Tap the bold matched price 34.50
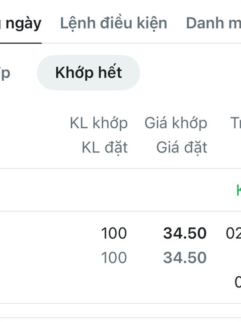The image size is (241, 322). point(185,233)
